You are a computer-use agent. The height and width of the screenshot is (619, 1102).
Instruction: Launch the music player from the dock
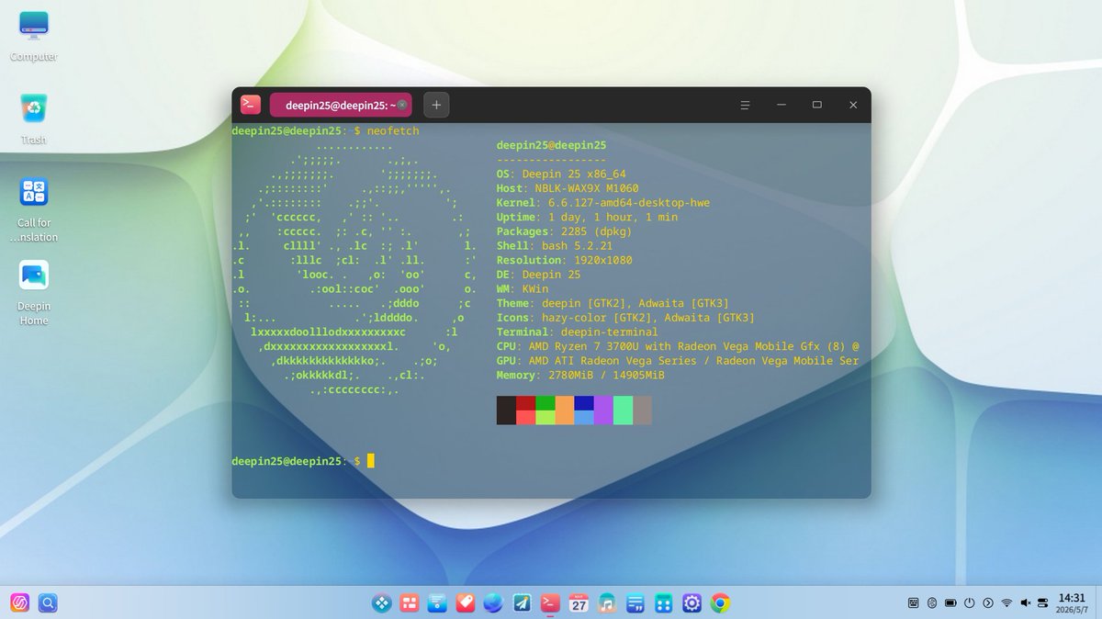(x=607, y=602)
